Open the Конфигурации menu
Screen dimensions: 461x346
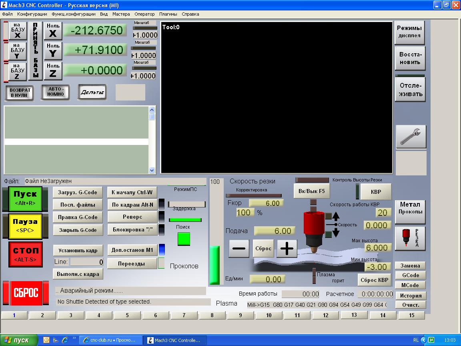coord(32,14)
